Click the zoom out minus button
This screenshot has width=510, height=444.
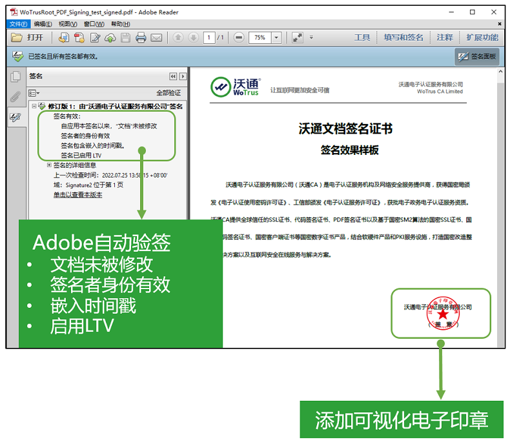pos(239,38)
